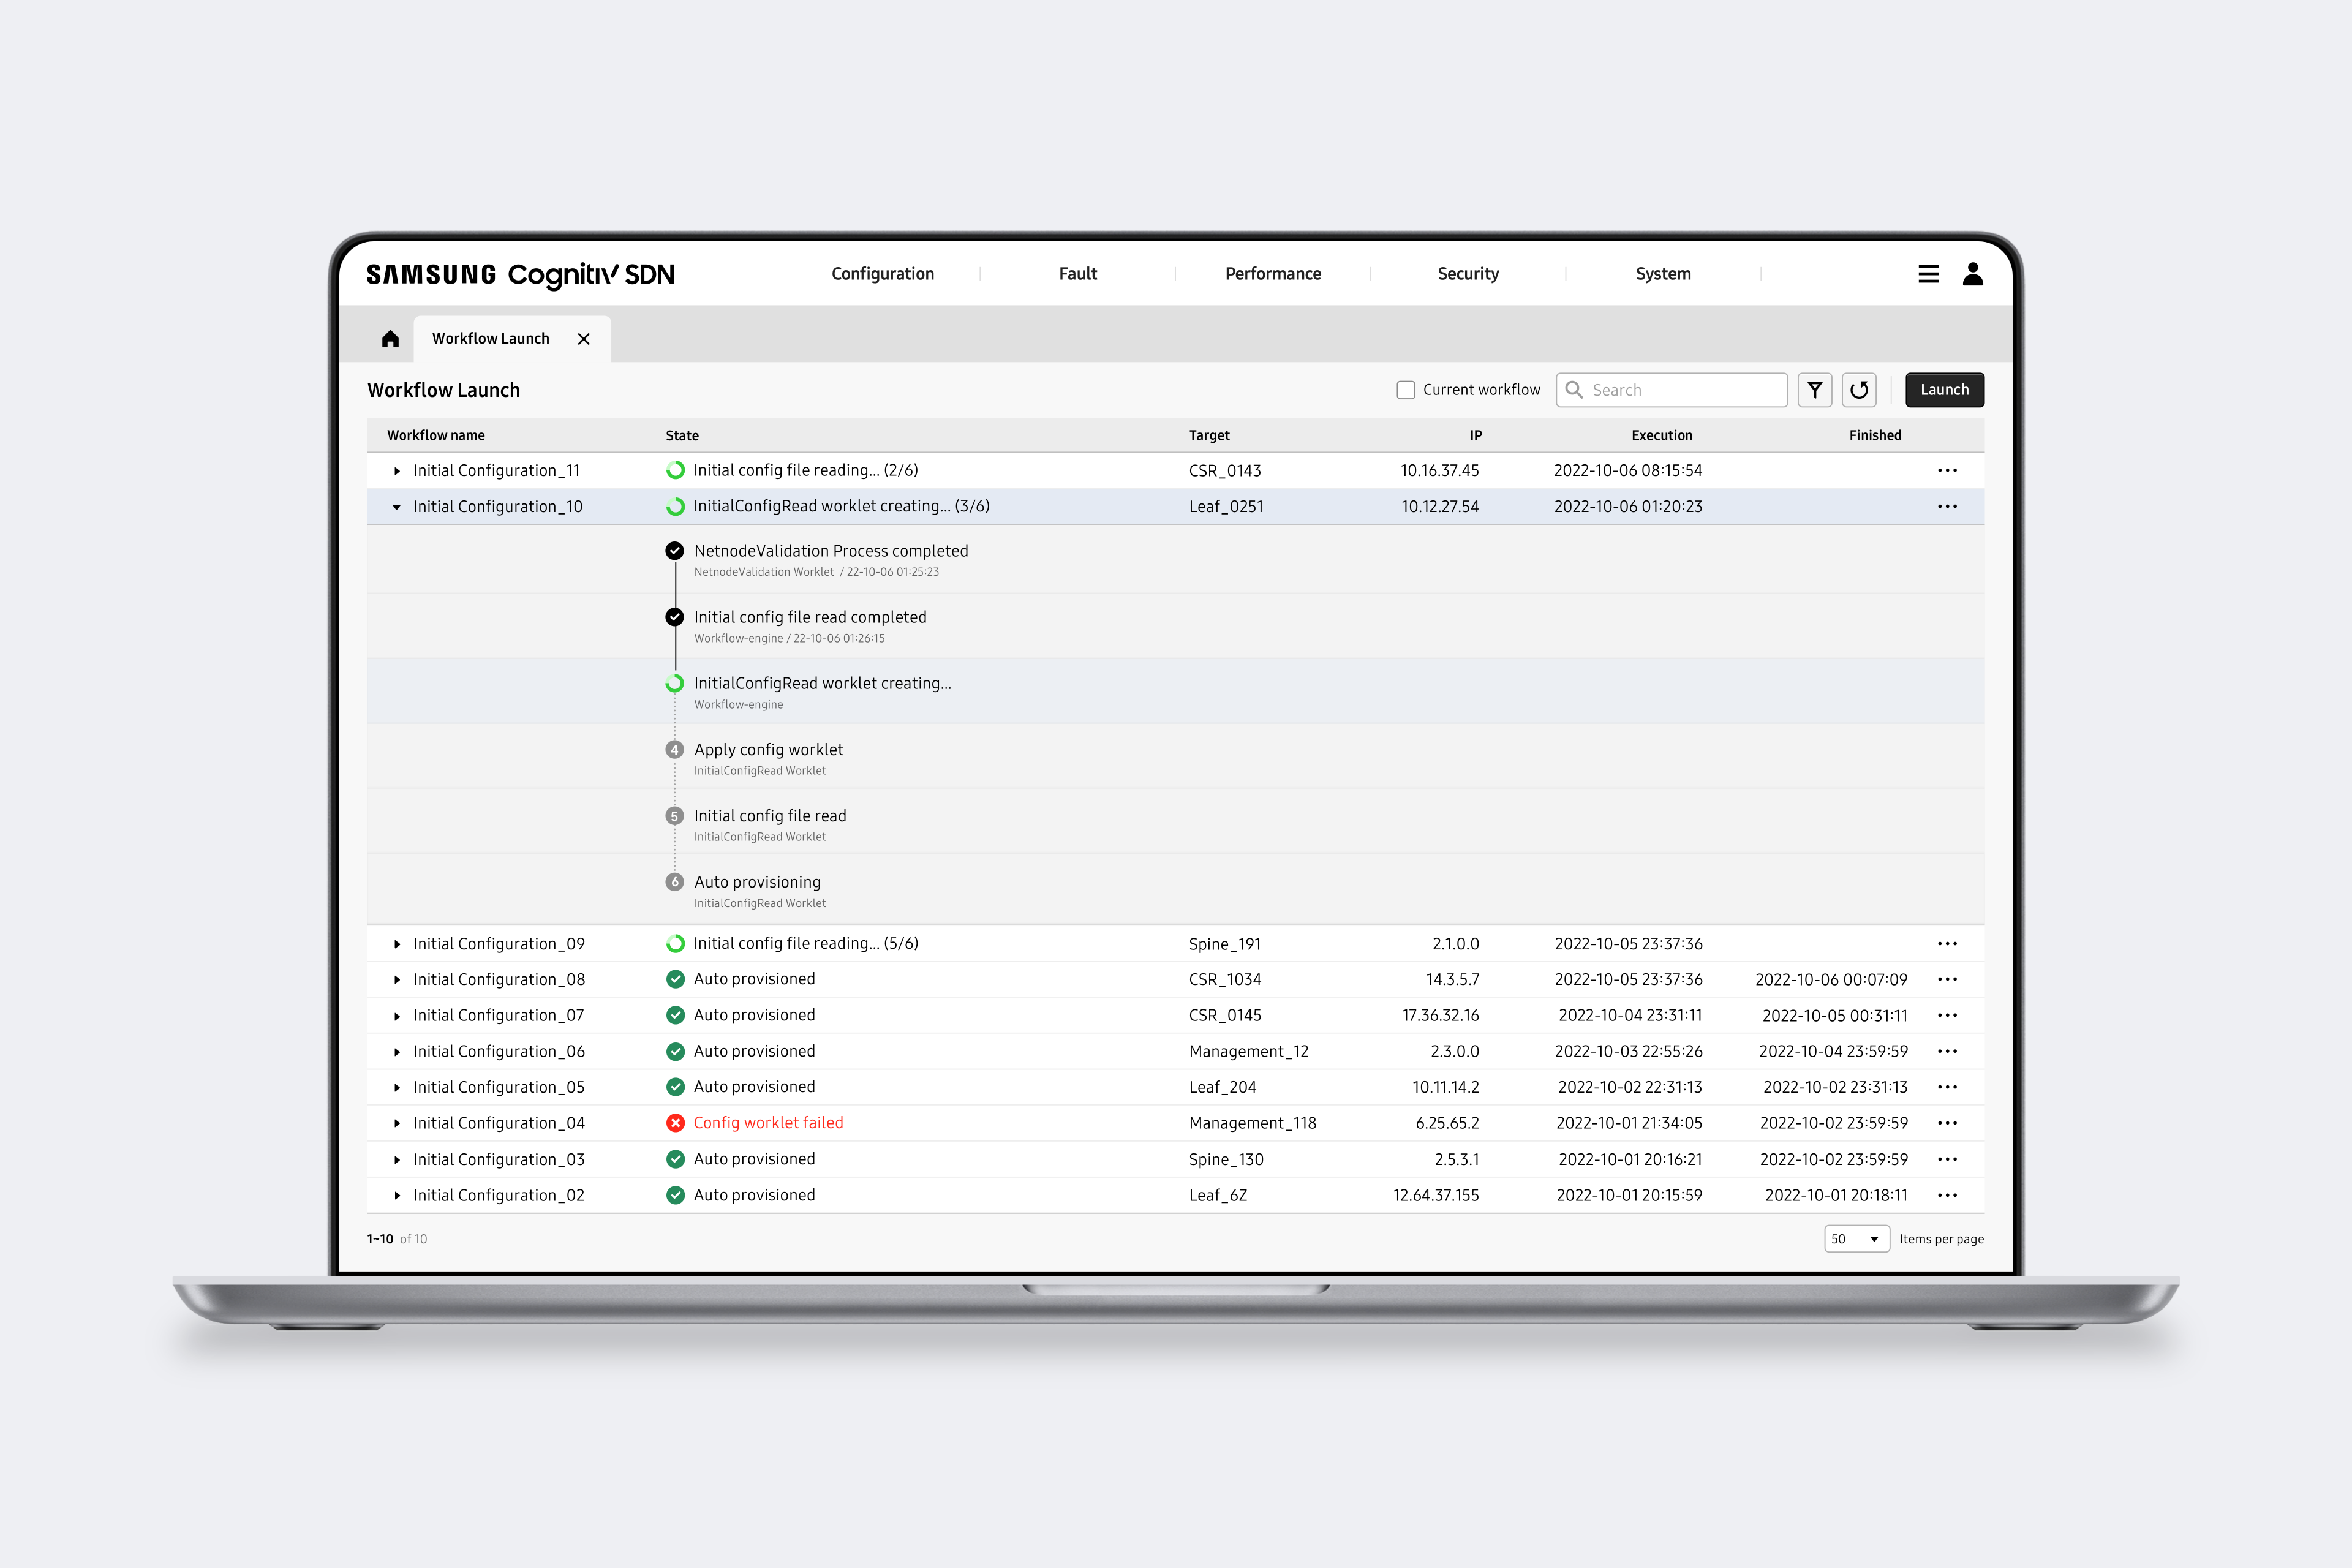
Task: Open more options for Initial Configuration_08
Action: [1946, 979]
